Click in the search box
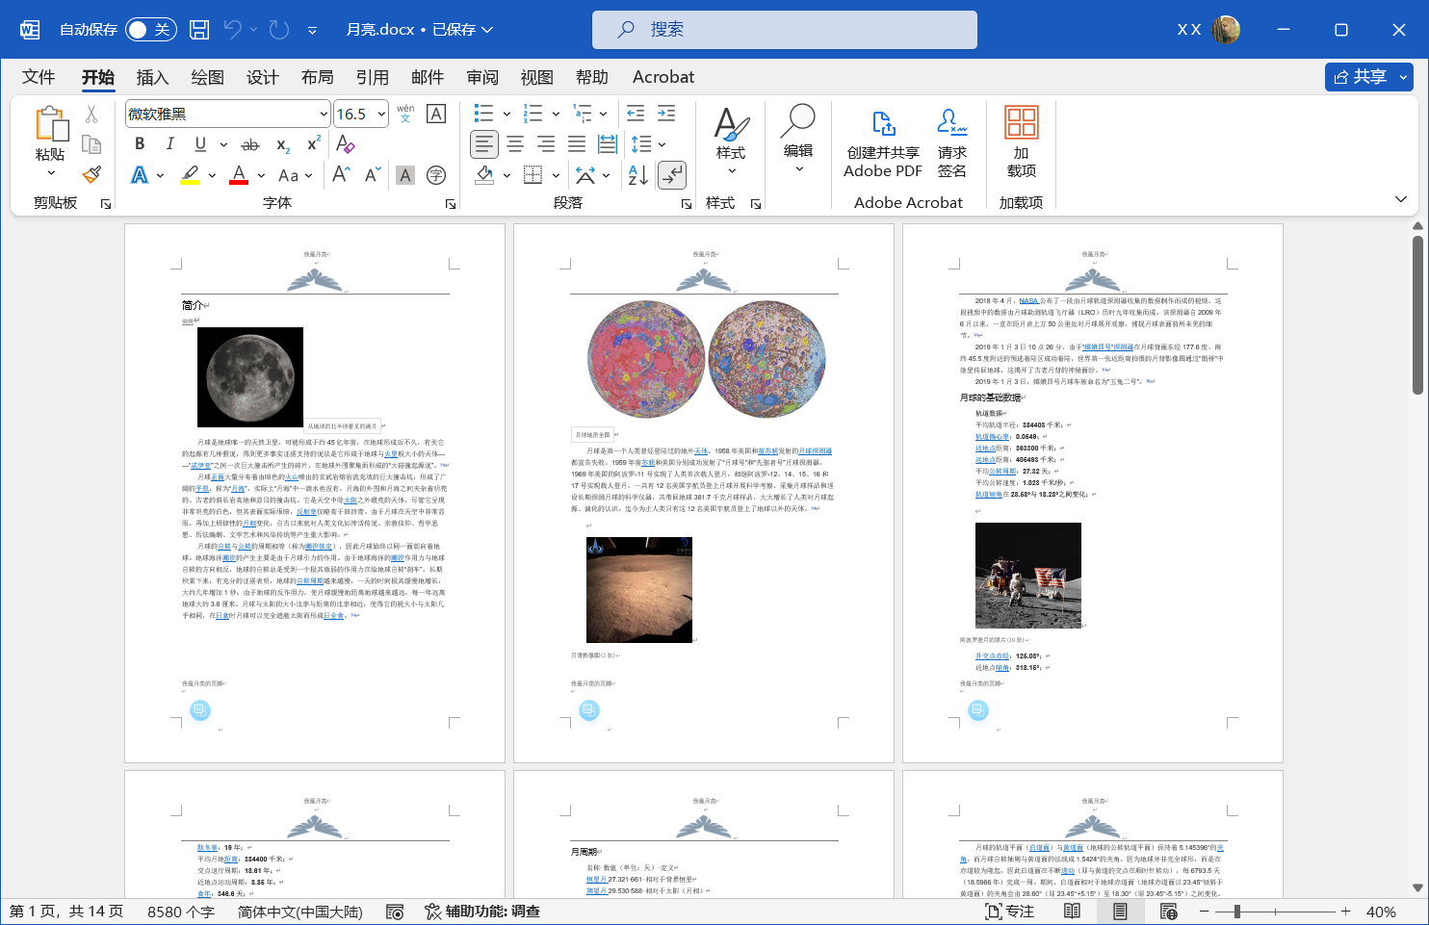The width and height of the screenshot is (1429, 925). click(x=784, y=30)
